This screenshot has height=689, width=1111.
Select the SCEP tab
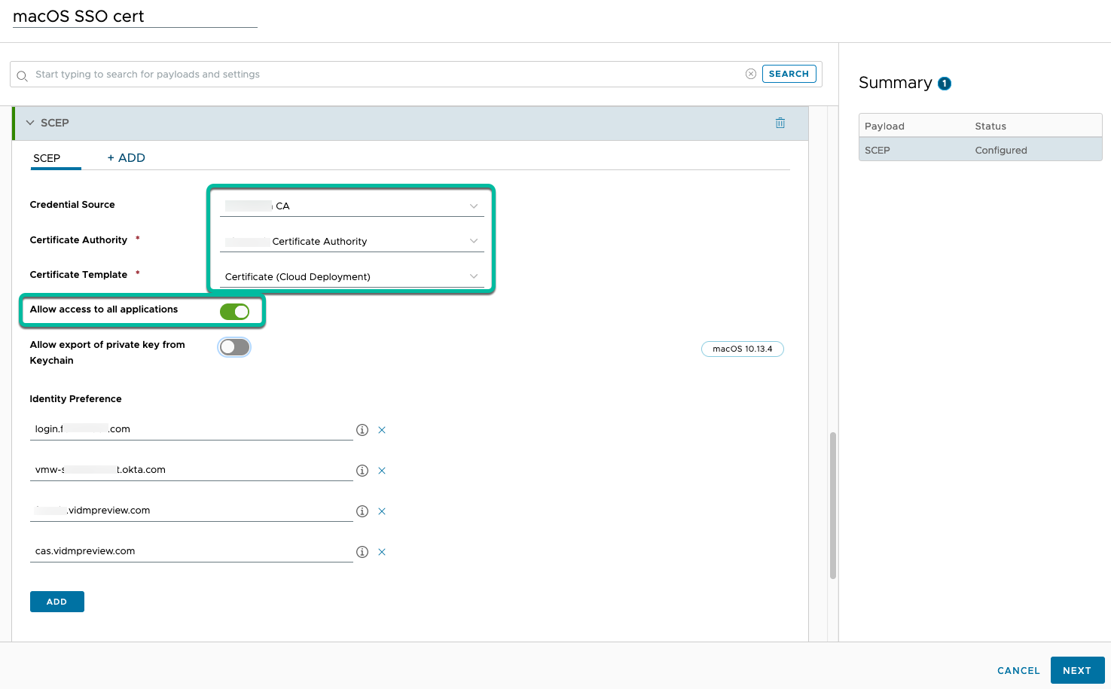pyautogui.click(x=47, y=158)
